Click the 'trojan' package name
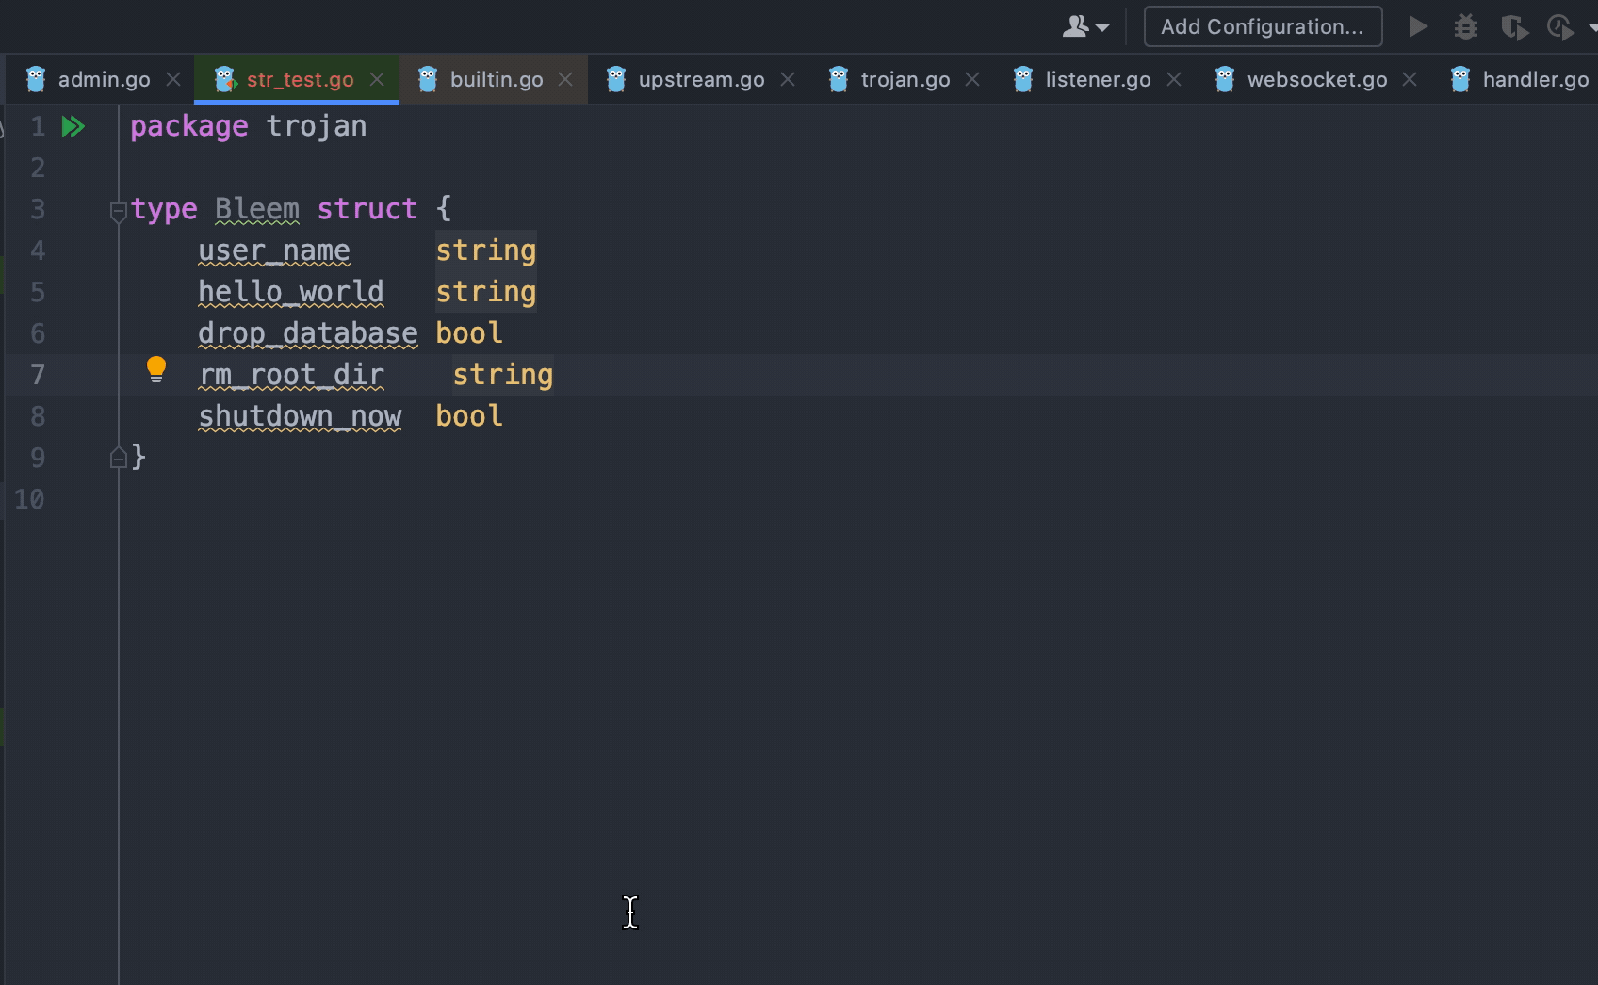This screenshot has width=1598, height=985. point(317,126)
